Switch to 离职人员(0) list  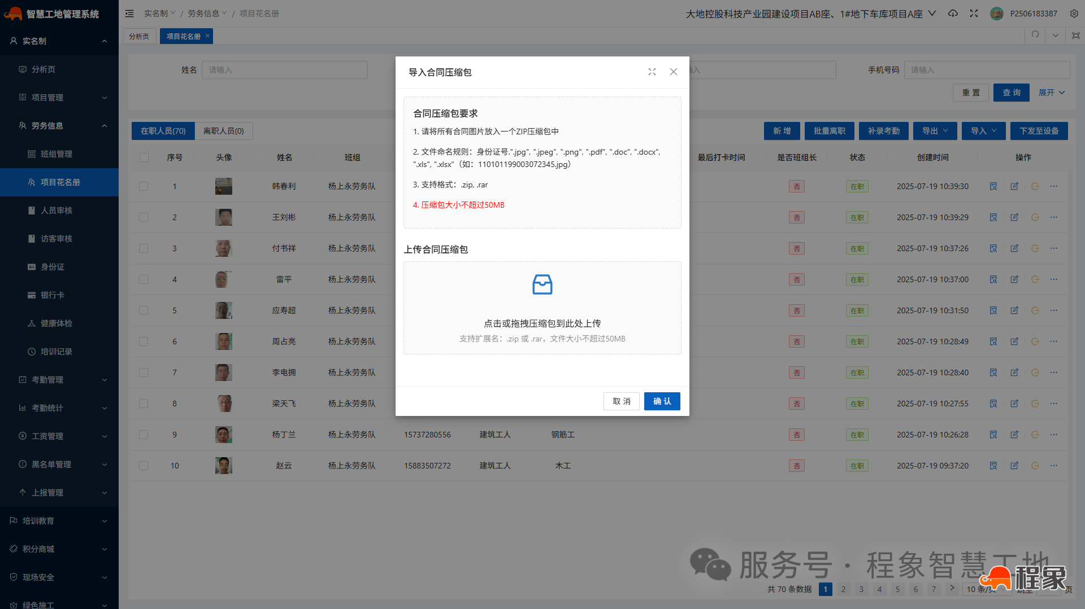(223, 130)
